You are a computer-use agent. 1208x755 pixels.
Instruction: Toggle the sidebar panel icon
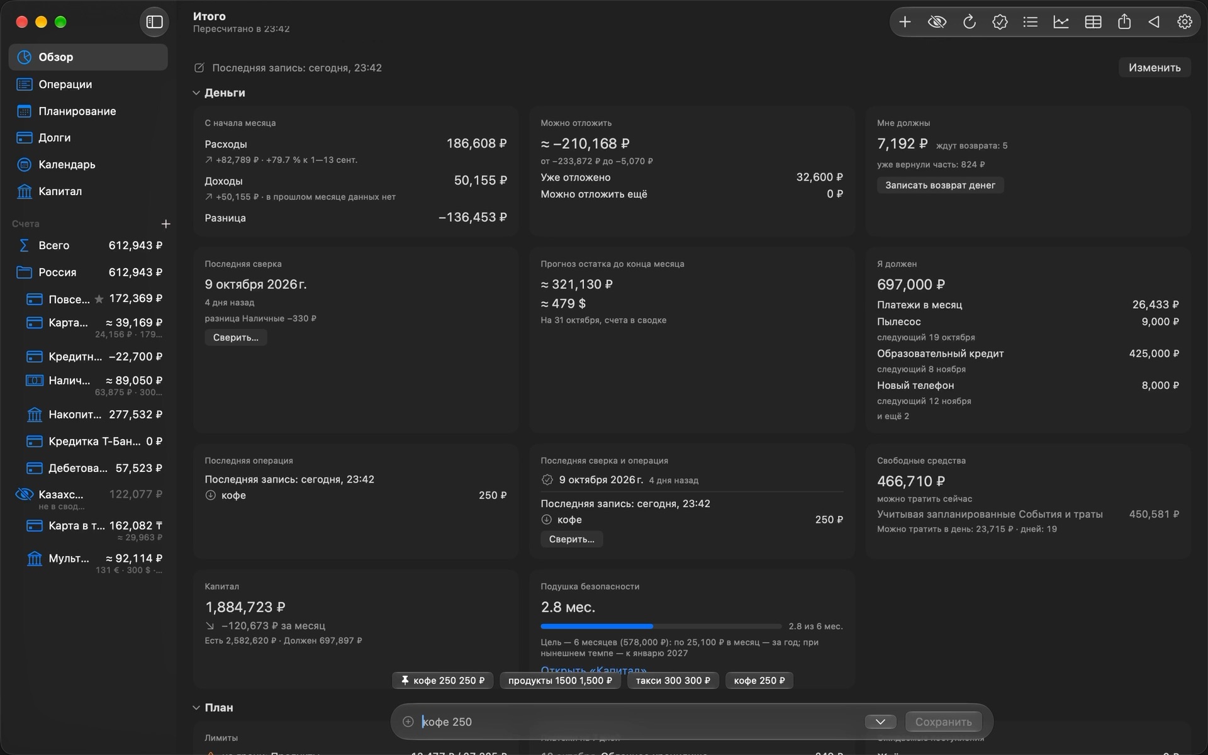coord(154,22)
